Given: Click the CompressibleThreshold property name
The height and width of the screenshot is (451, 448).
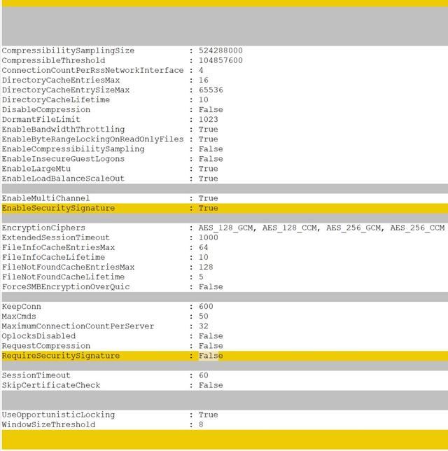Looking at the screenshot, I should 53,61.
